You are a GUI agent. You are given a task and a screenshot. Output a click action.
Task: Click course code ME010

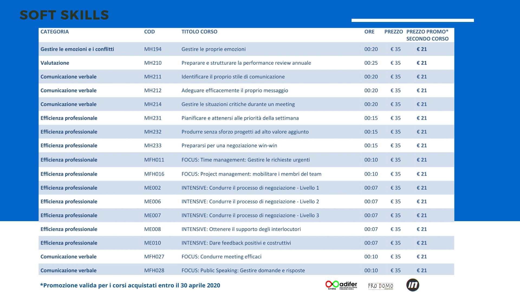(x=152, y=243)
